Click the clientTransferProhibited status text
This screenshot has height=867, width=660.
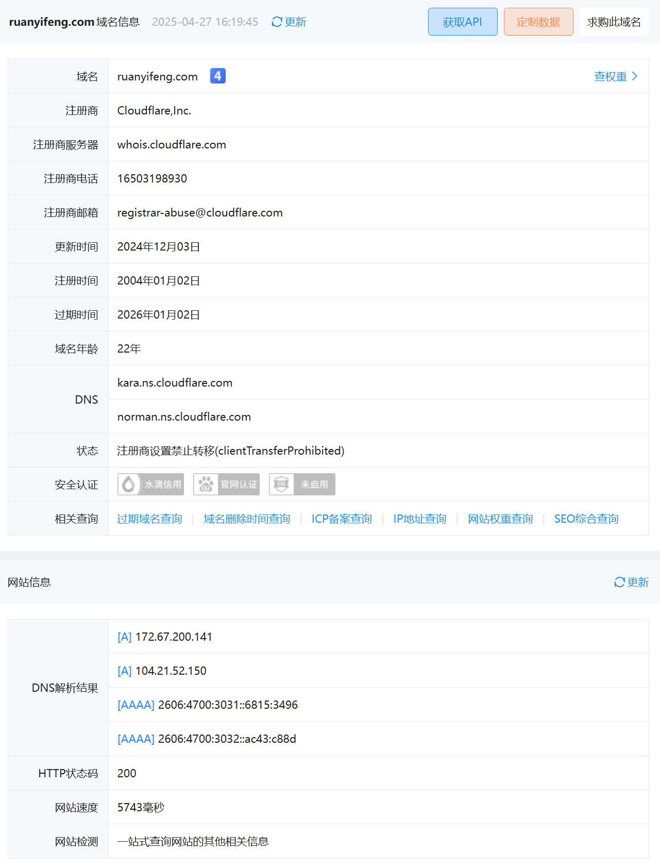click(231, 451)
